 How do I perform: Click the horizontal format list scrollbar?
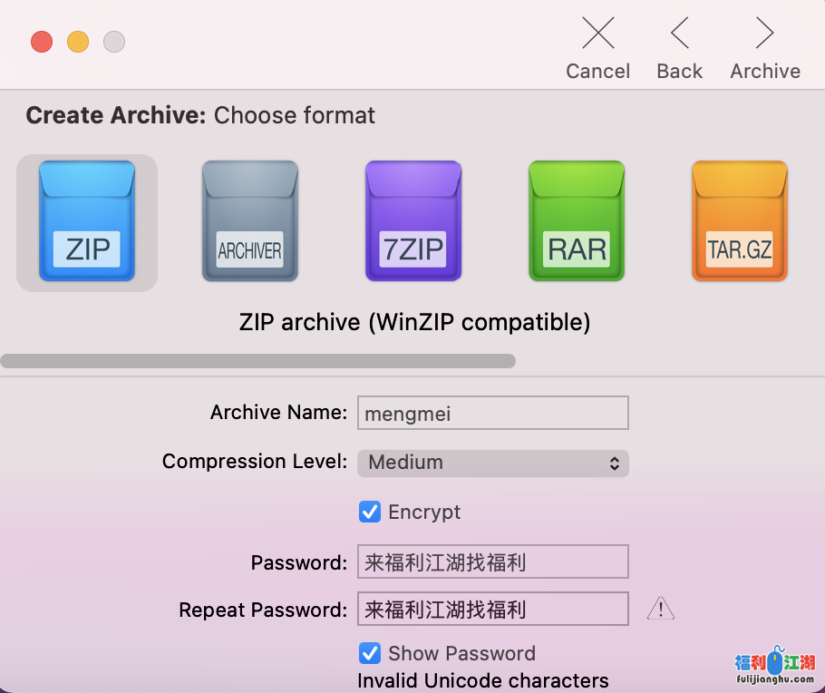pyautogui.click(x=257, y=361)
